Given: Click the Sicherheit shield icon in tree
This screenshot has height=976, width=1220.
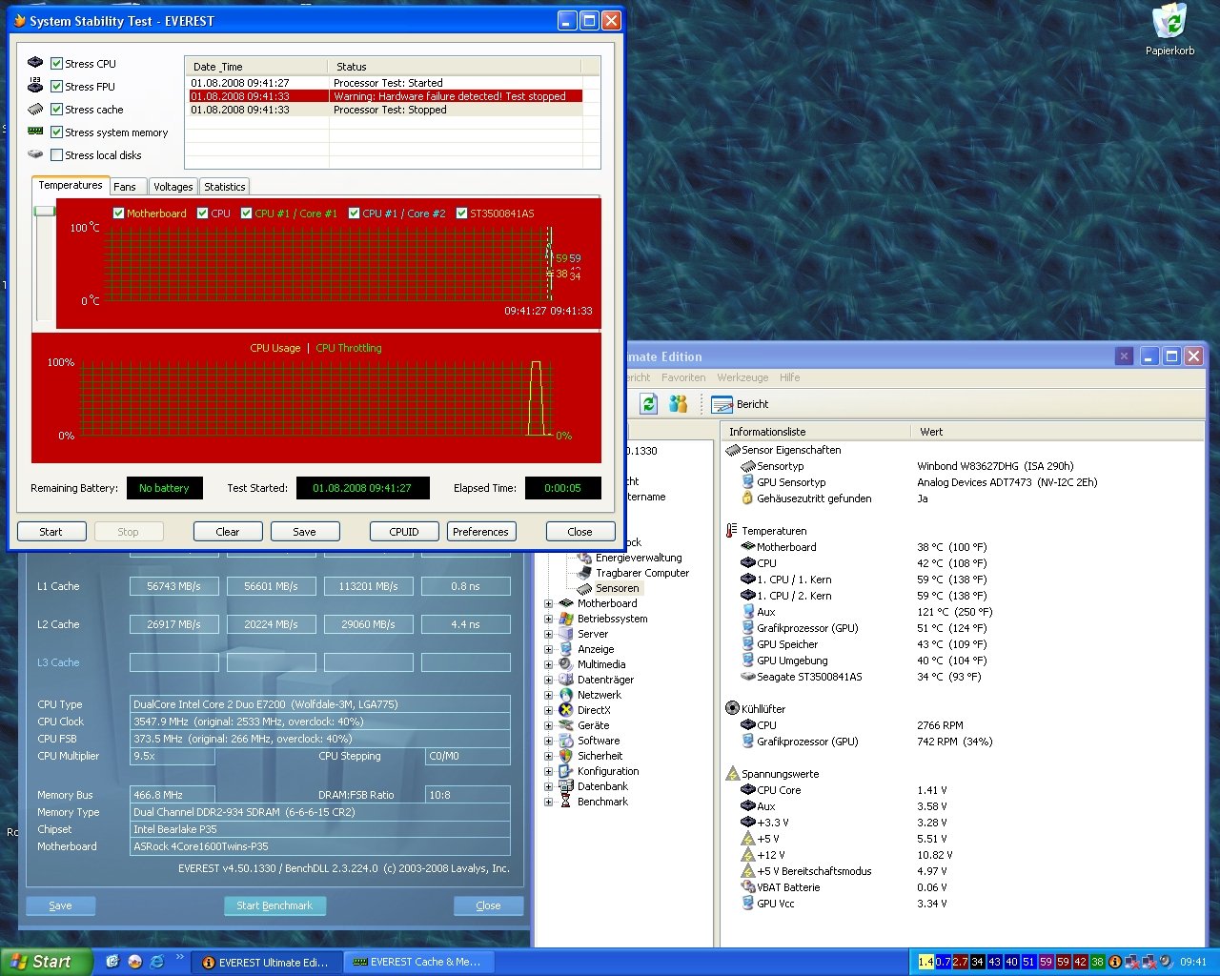Looking at the screenshot, I should click(566, 756).
